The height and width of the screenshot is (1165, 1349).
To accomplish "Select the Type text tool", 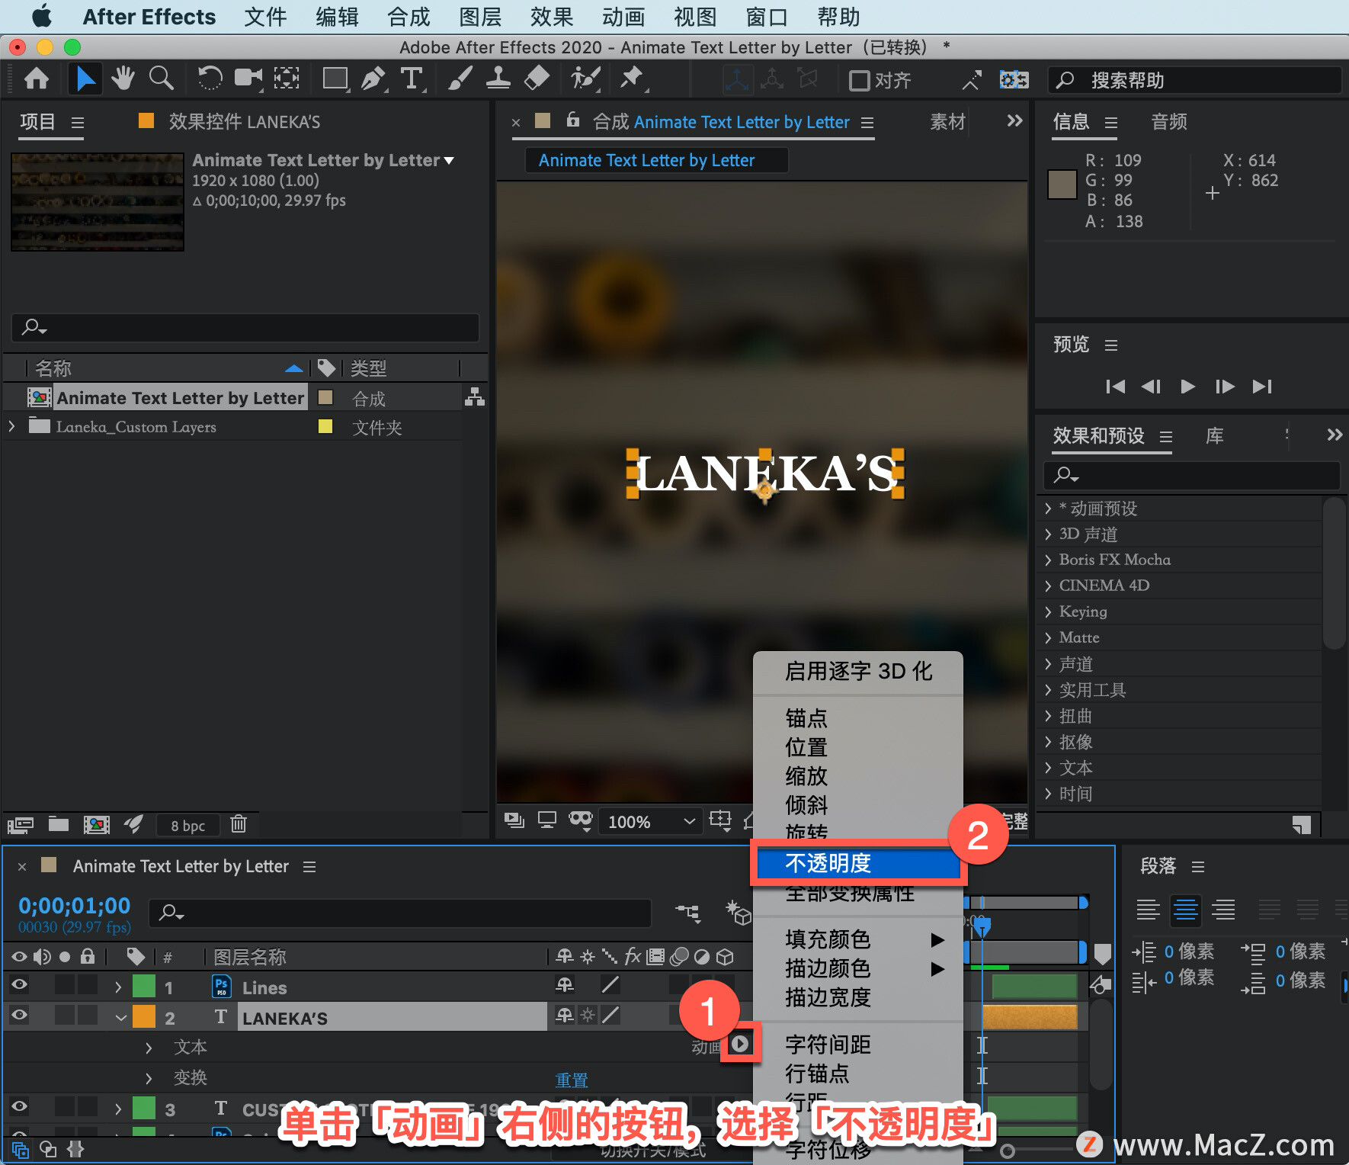I will [x=412, y=79].
